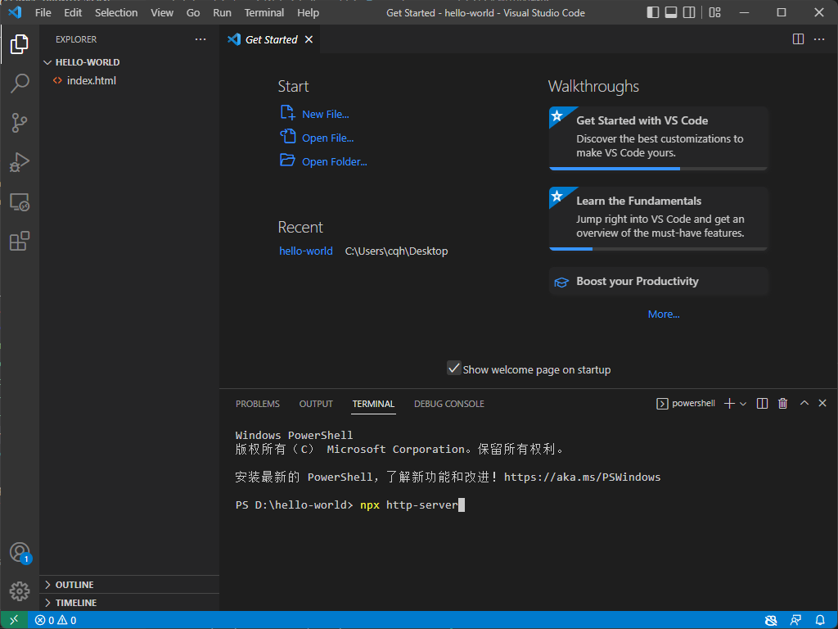Split the editor to the right
838x629 pixels.
[x=798, y=39]
